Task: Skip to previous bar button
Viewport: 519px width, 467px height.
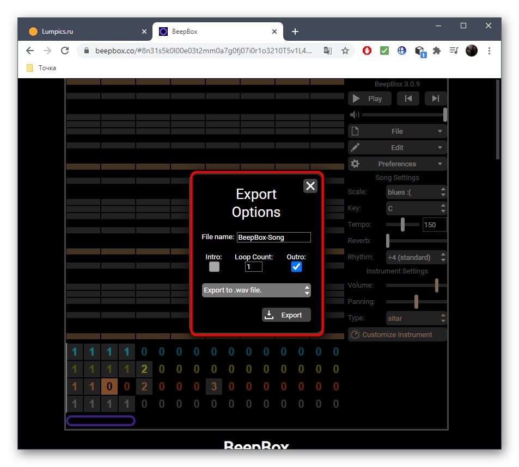Action: [x=408, y=98]
